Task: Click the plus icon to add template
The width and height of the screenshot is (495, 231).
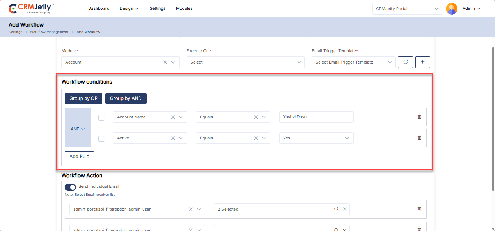Action: pyautogui.click(x=422, y=62)
